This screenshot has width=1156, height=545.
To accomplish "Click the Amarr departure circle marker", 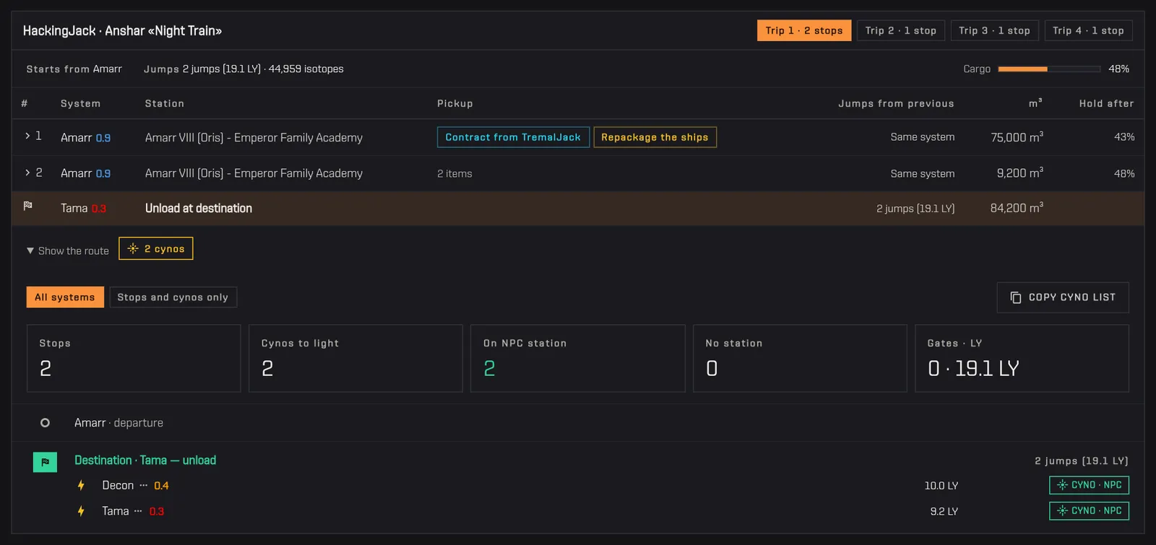I will [45, 423].
